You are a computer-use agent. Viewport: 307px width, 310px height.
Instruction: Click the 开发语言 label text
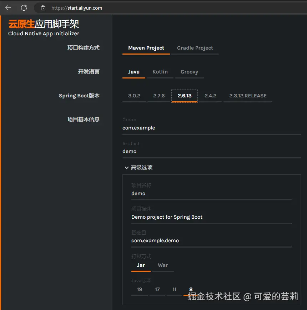(x=89, y=72)
